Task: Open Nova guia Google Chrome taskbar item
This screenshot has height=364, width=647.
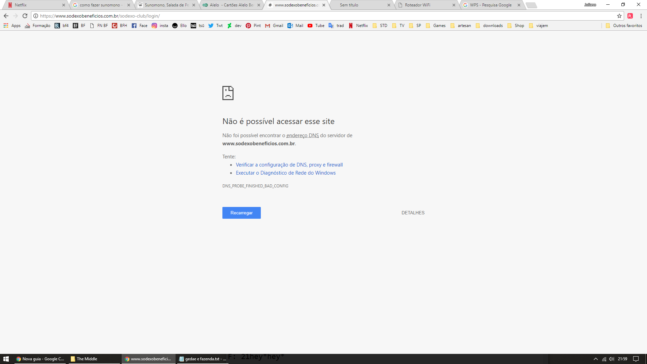Action: (x=40, y=359)
